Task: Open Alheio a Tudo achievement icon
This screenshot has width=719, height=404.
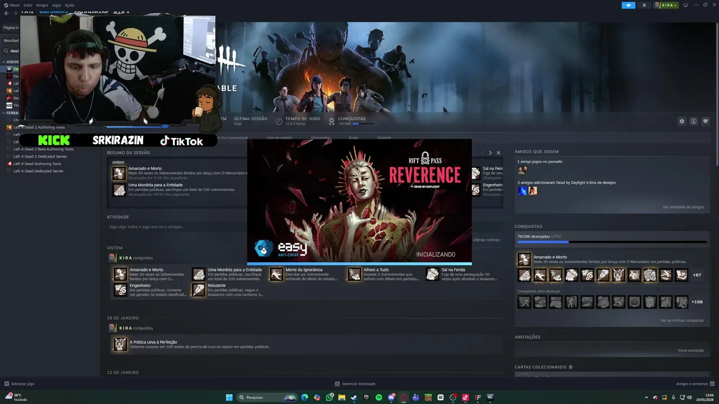Action: point(354,274)
